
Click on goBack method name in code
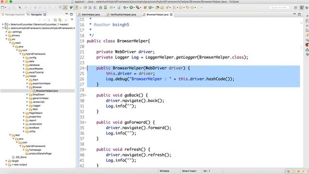pyautogui.click(x=131, y=95)
